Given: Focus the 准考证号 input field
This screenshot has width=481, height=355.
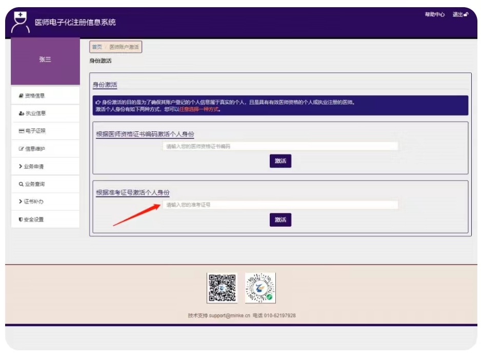Looking at the screenshot, I should pos(280,205).
